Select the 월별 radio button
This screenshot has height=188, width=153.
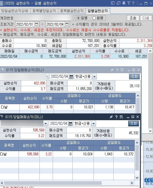tap(94, 18)
